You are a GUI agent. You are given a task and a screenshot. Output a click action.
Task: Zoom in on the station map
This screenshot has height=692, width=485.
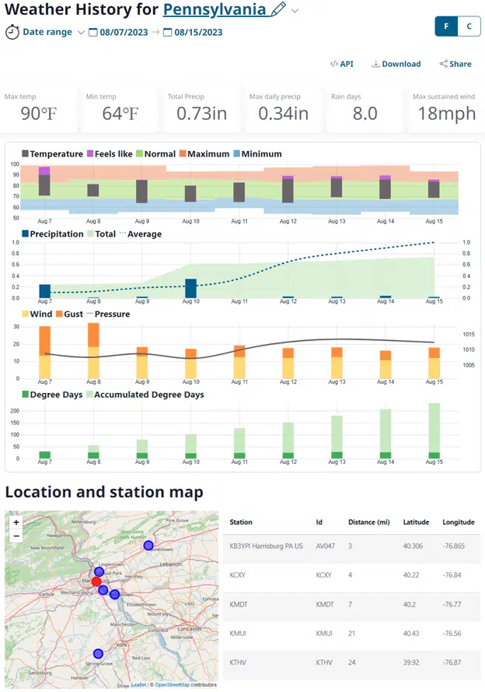click(16, 523)
